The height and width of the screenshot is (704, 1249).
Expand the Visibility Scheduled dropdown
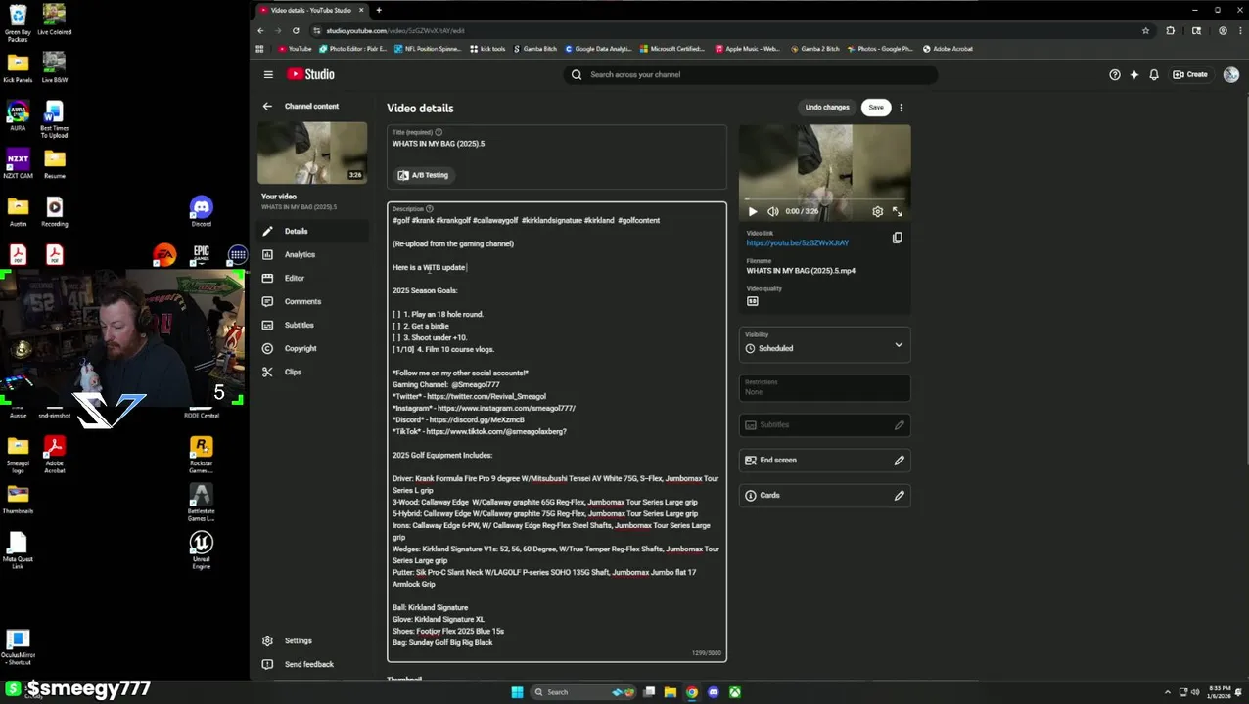[x=824, y=344]
